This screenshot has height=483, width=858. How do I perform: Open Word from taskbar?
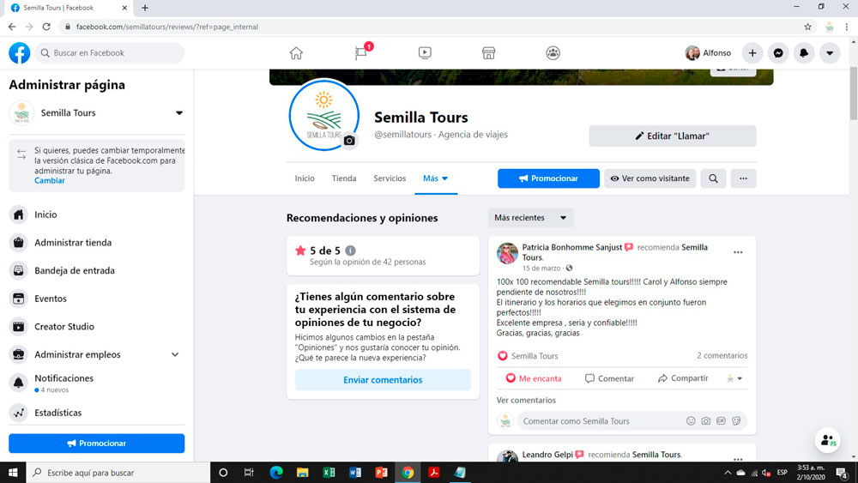355,472
